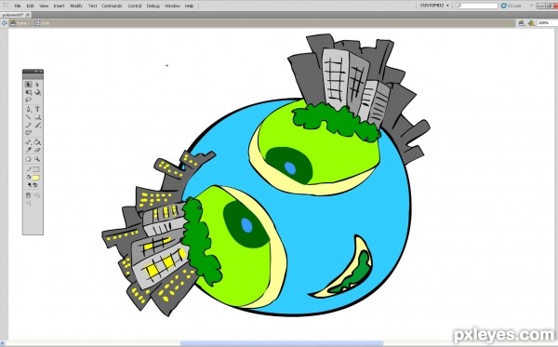Select the Hand tool
The height and width of the screenshot is (347, 558).
[29, 159]
